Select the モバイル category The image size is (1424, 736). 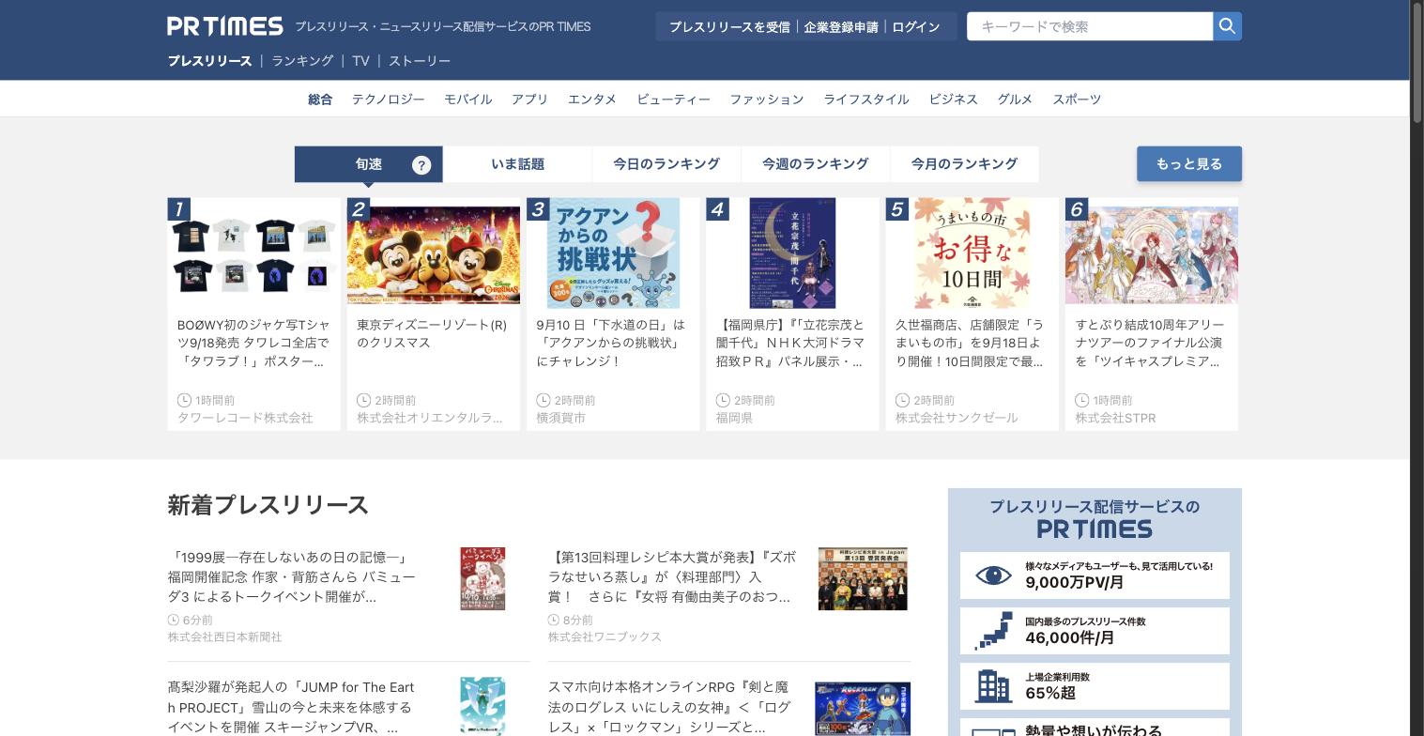tap(467, 99)
